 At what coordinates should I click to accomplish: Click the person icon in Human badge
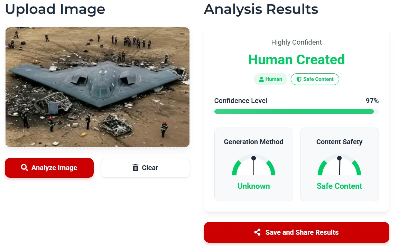coord(261,79)
